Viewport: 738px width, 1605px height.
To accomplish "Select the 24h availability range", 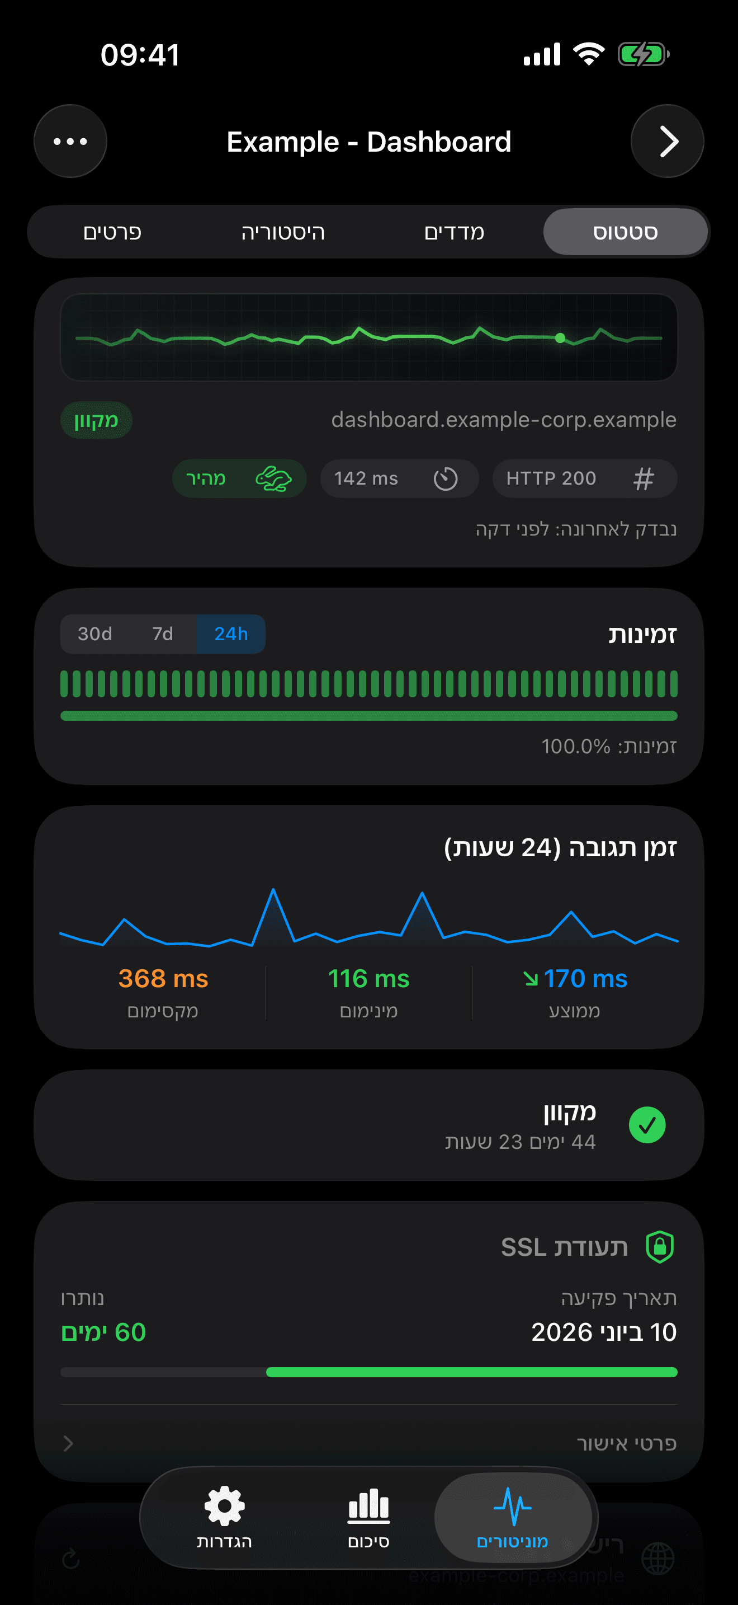I will [x=231, y=634].
